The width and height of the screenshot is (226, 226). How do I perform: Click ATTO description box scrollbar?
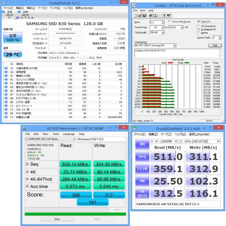point(220,53)
